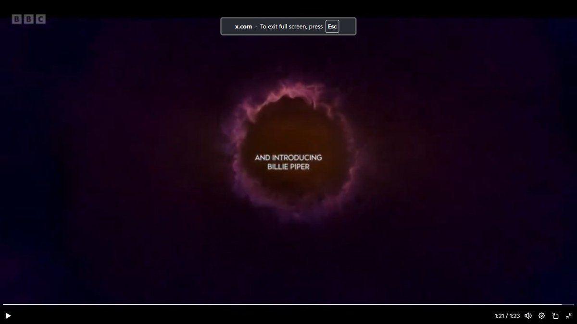Mute the video using the speaker icon
Screen dimensions: 577x324
point(528,316)
